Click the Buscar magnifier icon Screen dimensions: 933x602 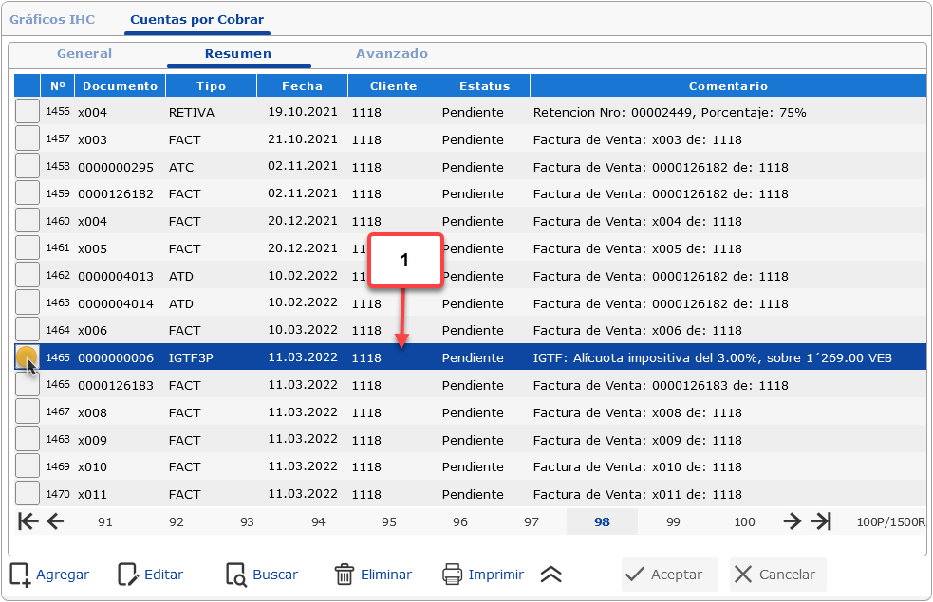[236, 575]
